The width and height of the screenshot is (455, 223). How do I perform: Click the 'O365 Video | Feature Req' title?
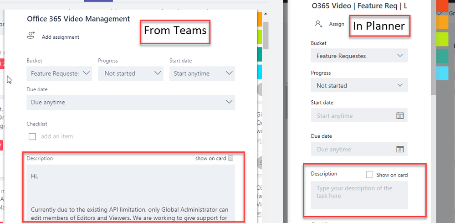(x=359, y=5)
